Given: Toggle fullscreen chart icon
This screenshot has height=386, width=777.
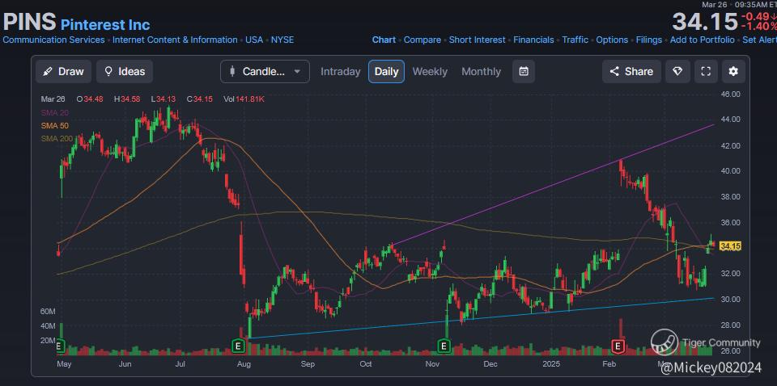Looking at the screenshot, I should click(x=706, y=72).
